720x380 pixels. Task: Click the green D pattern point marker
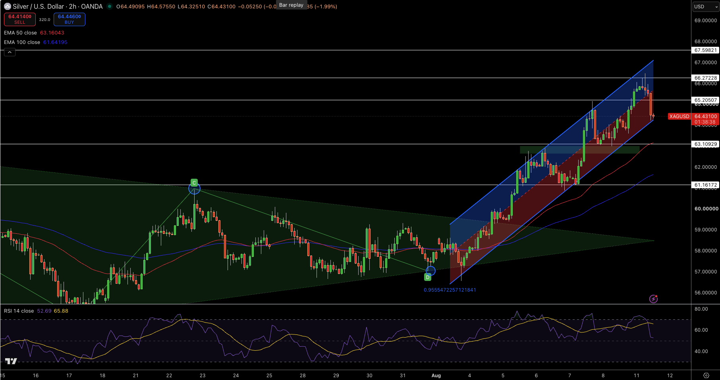click(x=428, y=277)
